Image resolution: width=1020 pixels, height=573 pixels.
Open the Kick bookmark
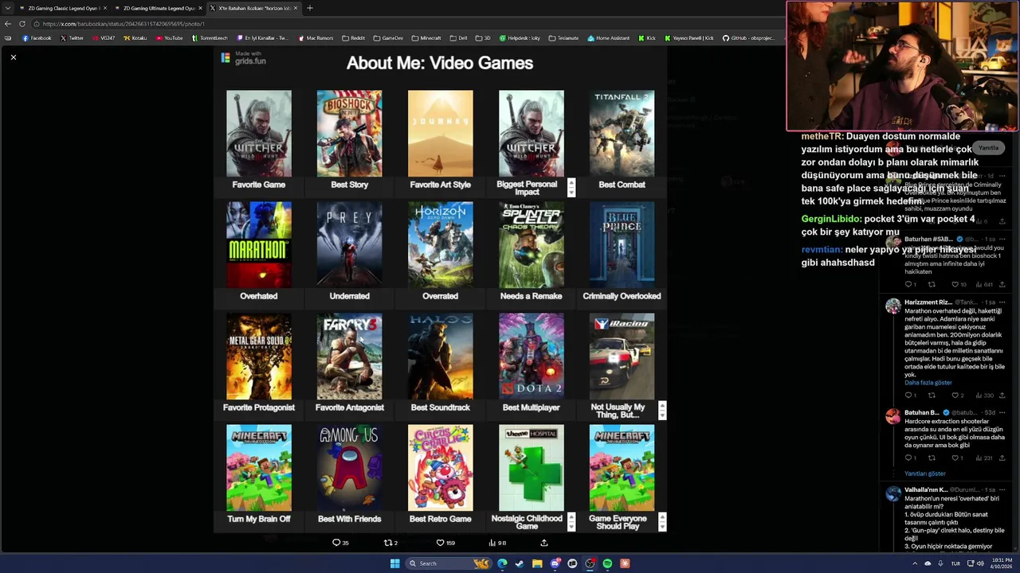[647, 38]
